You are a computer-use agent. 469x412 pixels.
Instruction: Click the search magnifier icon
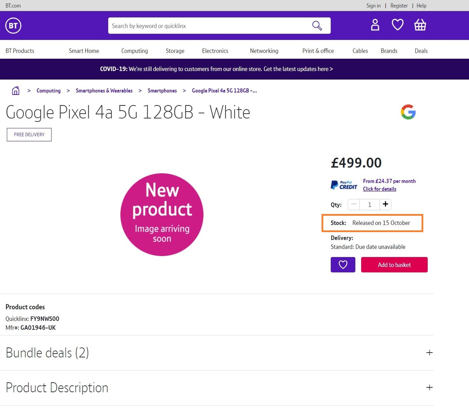[x=317, y=26]
